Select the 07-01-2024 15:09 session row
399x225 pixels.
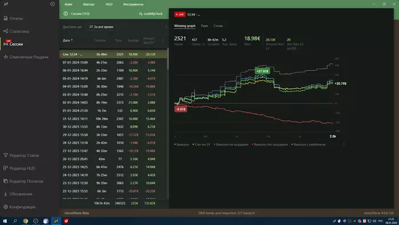tap(113, 62)
